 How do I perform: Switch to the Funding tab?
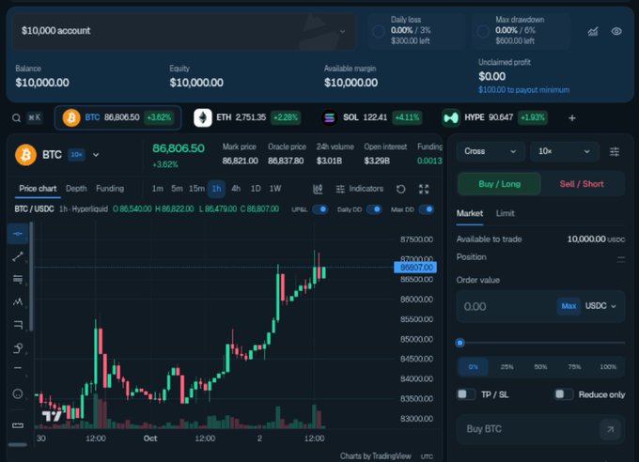110,189
